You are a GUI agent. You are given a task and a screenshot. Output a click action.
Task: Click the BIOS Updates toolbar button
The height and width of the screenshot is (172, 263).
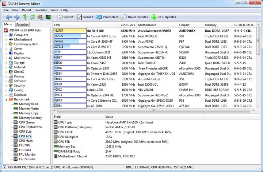click(x=163, y=17)
